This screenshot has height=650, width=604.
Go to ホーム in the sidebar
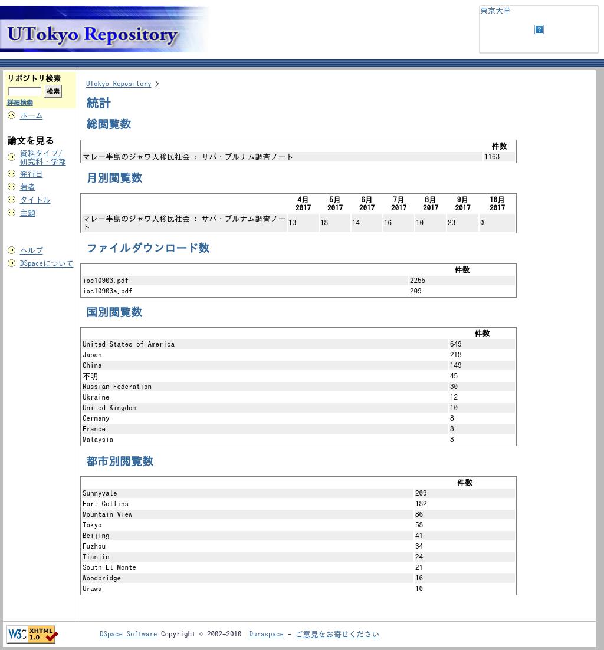(x=31, y=116)
